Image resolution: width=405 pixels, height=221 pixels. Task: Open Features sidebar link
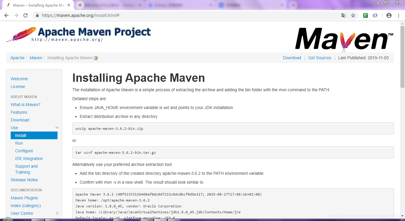[19, 112]
